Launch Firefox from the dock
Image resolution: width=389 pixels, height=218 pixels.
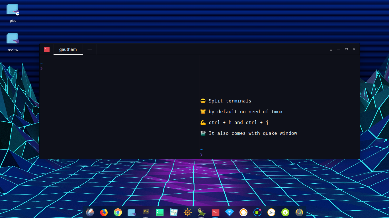click(104, 212)
